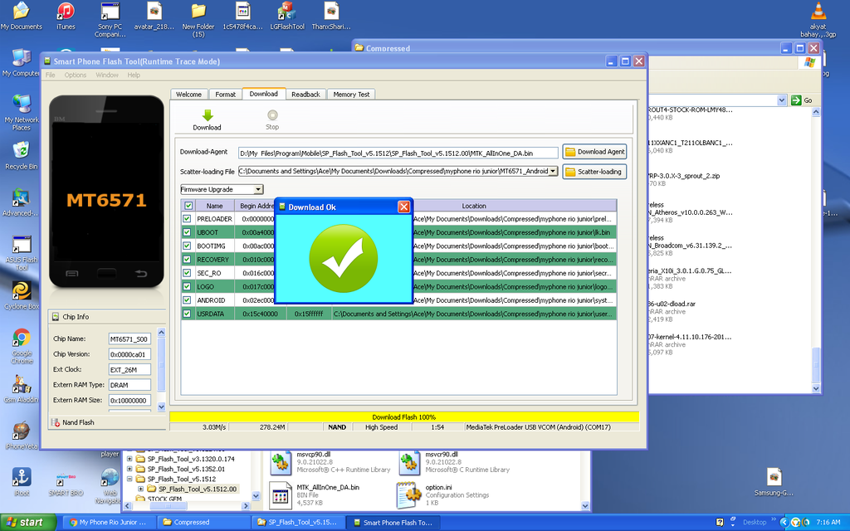
Task: Click the yellow Download Flash 100% progress bar
Action: coord(404,417)
